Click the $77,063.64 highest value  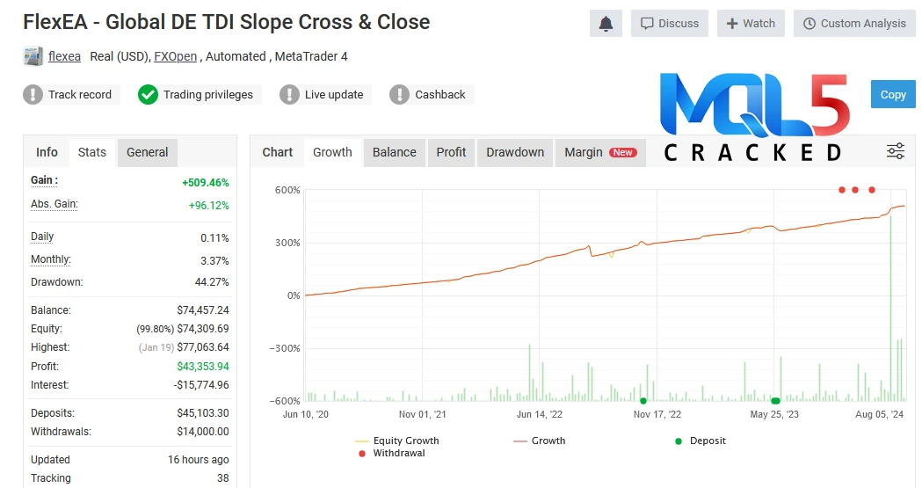coord(203,347)
